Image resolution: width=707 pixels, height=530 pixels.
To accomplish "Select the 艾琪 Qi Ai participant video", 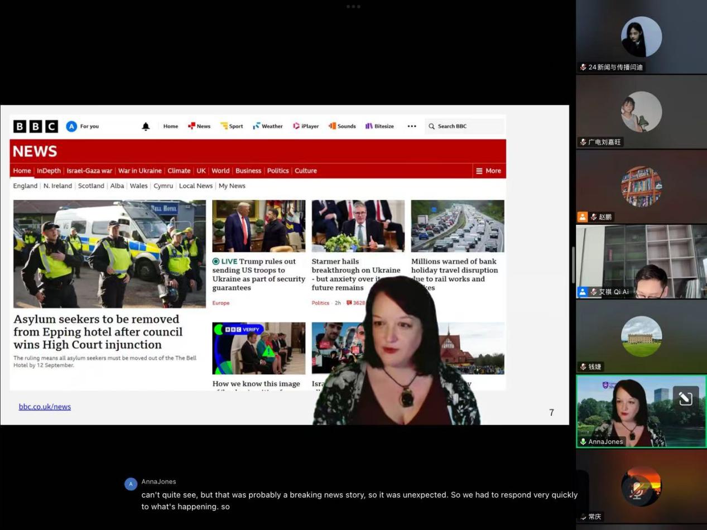I will (641, 261).
